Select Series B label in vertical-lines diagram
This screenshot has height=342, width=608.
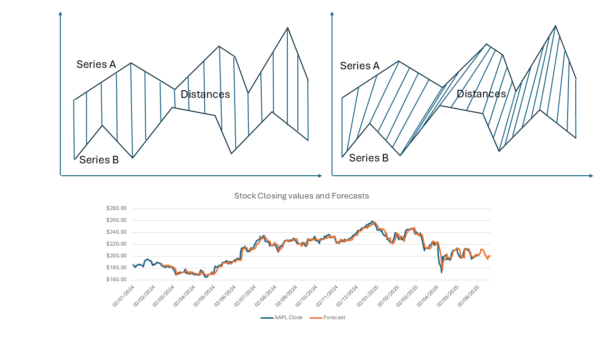coord(99,160)
